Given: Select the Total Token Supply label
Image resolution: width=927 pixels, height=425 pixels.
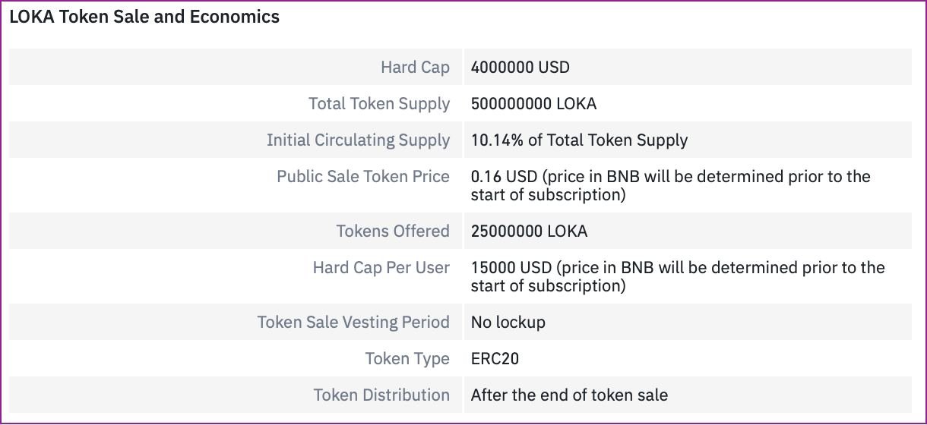Looking at the screenshot, I should point(379,103).
